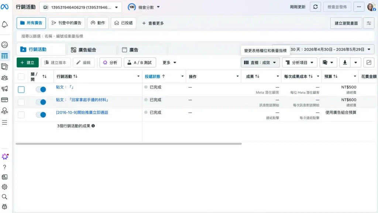Viewport: 378px width, 213px height.
Task: Switch to the 廣告組合 tab
Action: coord(91,50)
